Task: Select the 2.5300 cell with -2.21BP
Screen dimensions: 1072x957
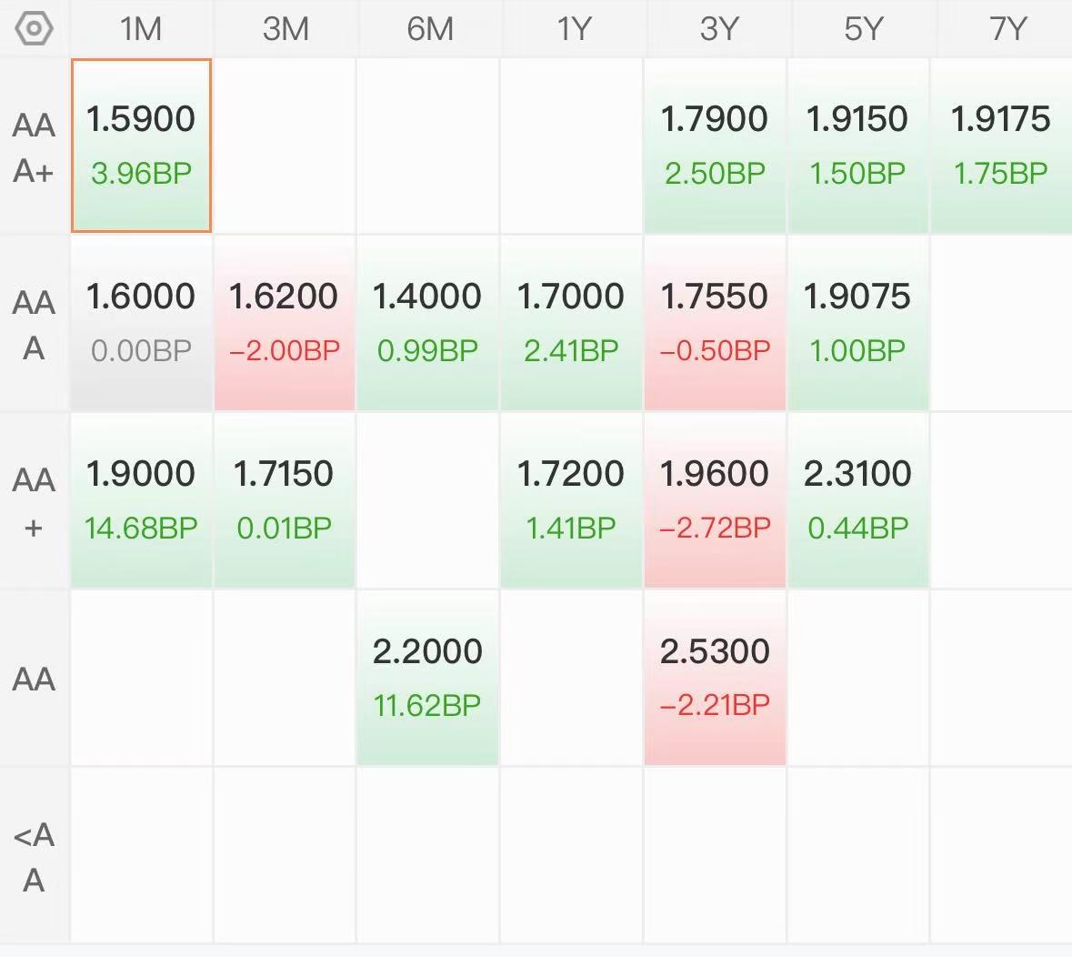Action: (x=716, y=677)
